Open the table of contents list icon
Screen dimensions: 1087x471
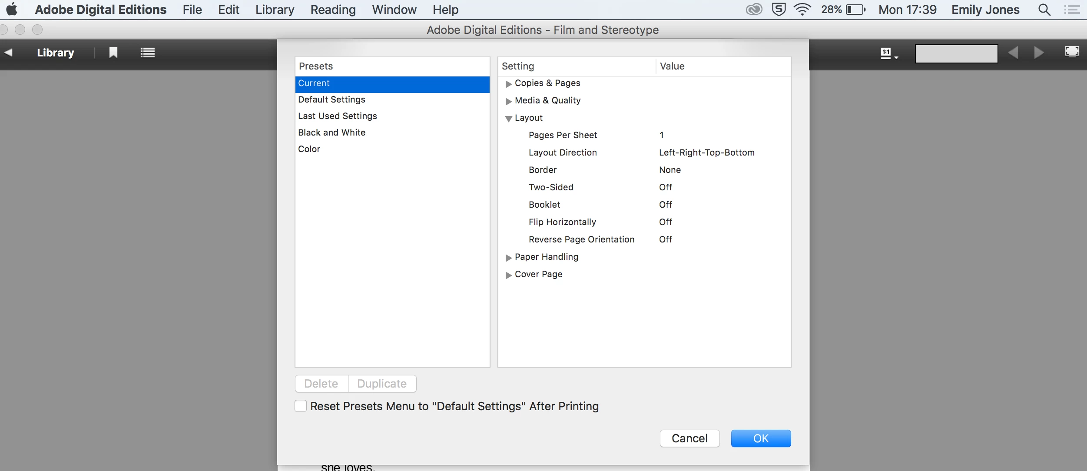[148, 53]
